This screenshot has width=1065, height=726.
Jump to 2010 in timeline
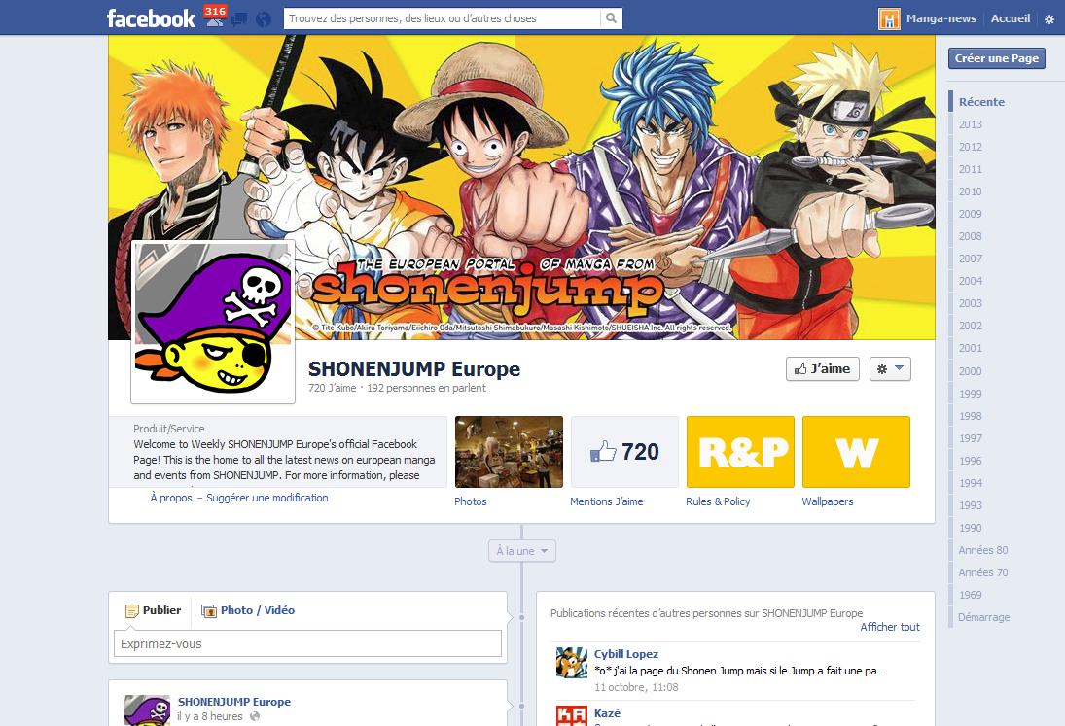tap(970, 191)
